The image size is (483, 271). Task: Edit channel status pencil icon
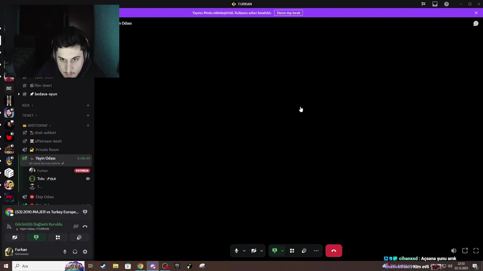[x=63, y=163]
